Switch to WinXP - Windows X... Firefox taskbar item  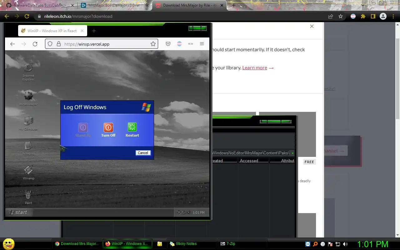point(127,244)
